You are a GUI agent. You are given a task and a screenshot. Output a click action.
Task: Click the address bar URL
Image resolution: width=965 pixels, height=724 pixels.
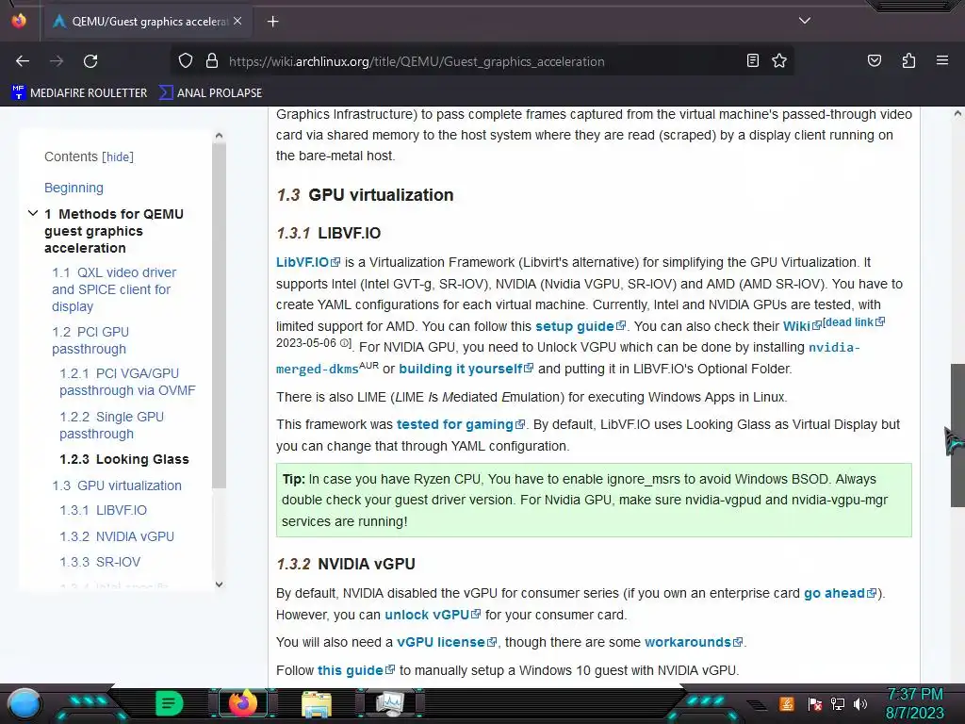coord(417,61)
